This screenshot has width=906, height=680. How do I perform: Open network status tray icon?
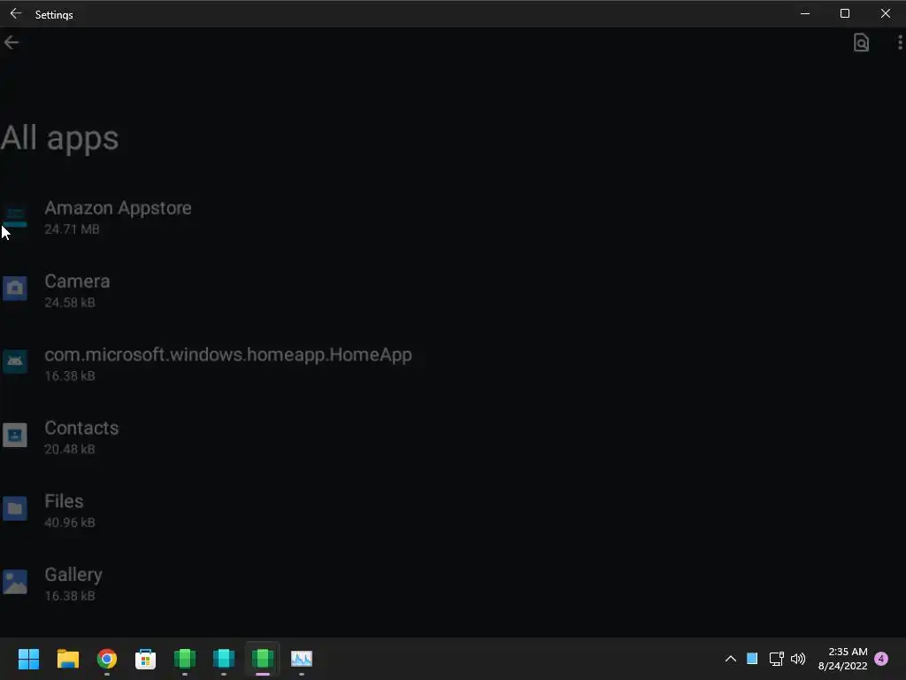click(x=776, y=659)
